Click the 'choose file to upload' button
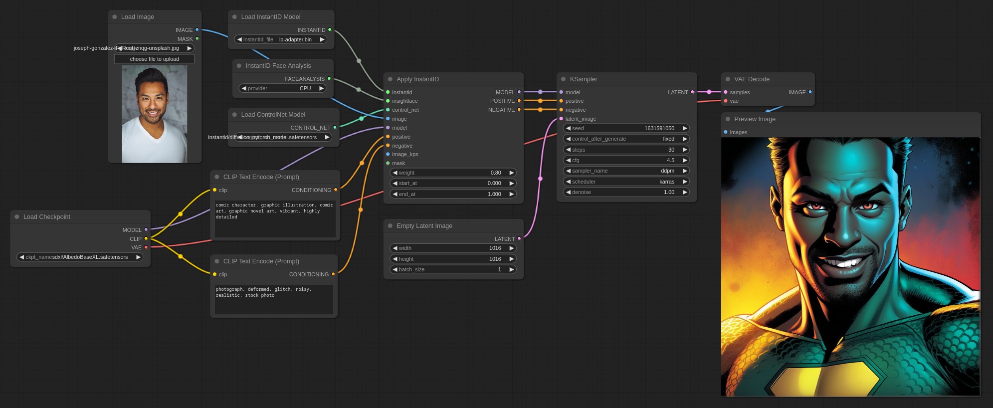This screenshot has width=993, height=408. [x=154, y=59]
